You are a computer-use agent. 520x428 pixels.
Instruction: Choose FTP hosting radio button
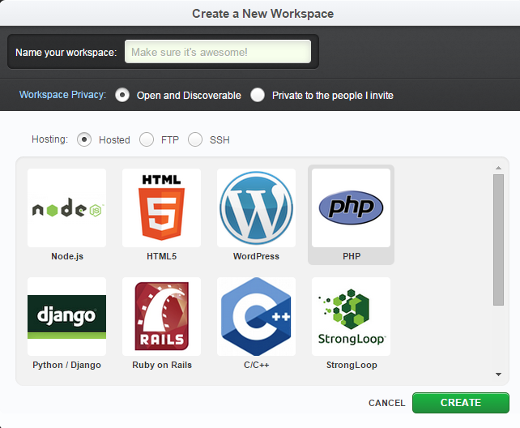pyautogui.click(x=147, y=139)
